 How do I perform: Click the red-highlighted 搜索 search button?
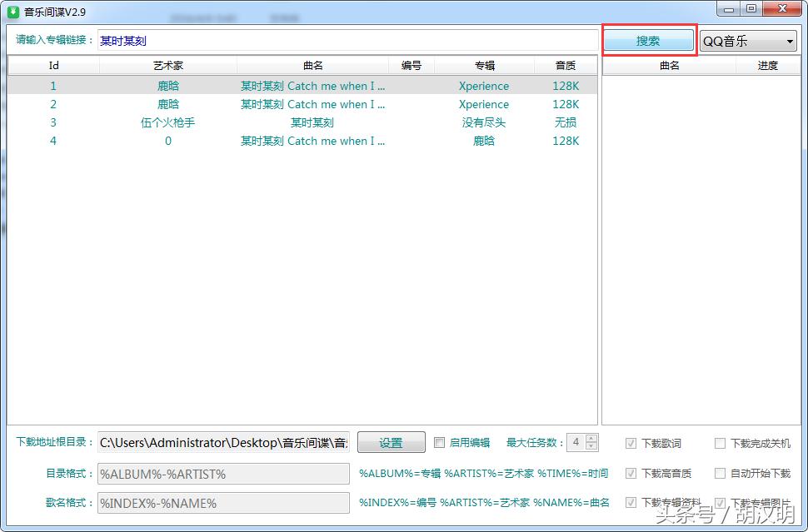pos(649,39)
